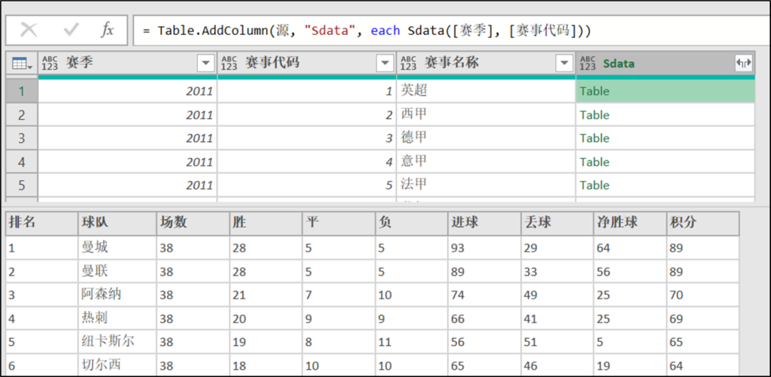Click 胜 value 18 for 切尔西
771x377 pixels.
[x=266, y=365]
